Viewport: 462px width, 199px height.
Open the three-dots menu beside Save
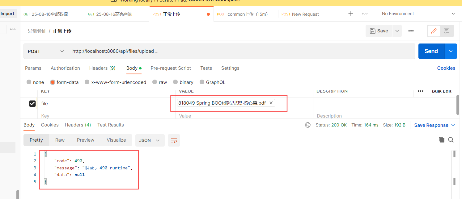coord(411,31)
